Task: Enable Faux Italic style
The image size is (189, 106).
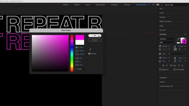Action: [167, 66]
